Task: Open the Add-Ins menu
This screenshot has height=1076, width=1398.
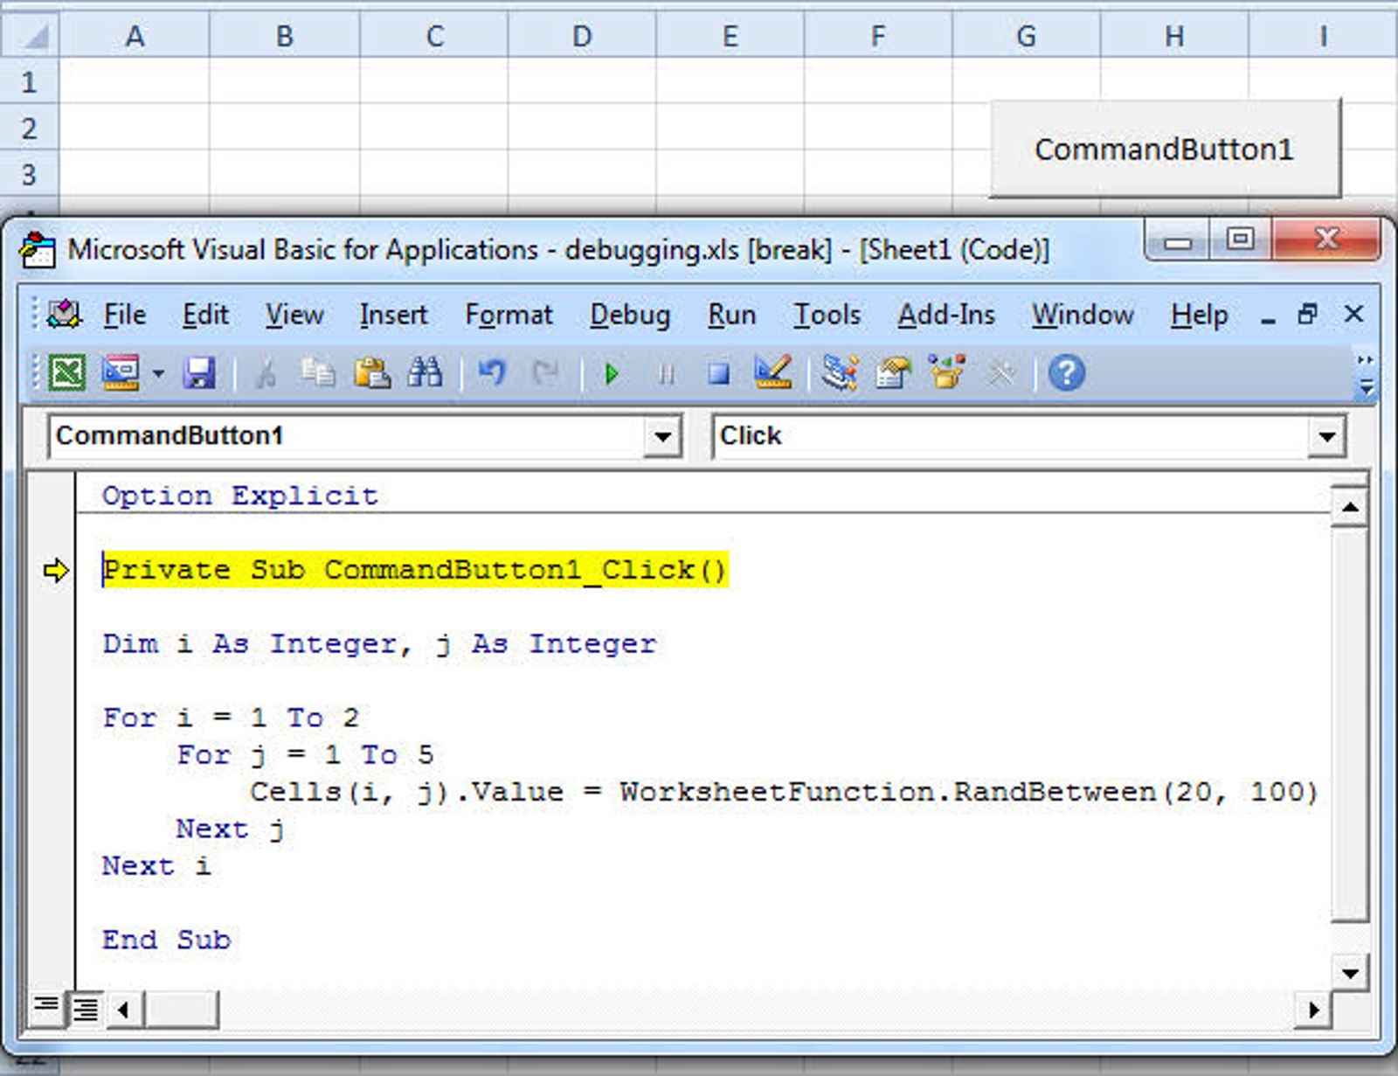Action: tap(946, 315)
